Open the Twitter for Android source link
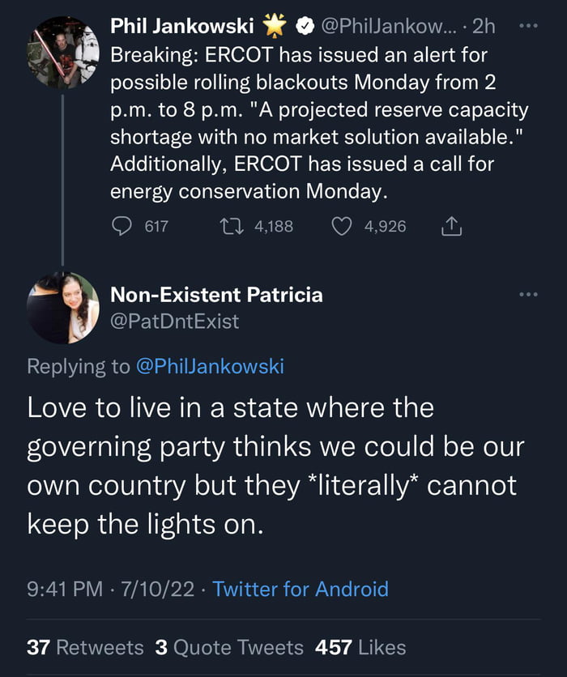This screenshot has width=567, height=677. pos(301,589)
